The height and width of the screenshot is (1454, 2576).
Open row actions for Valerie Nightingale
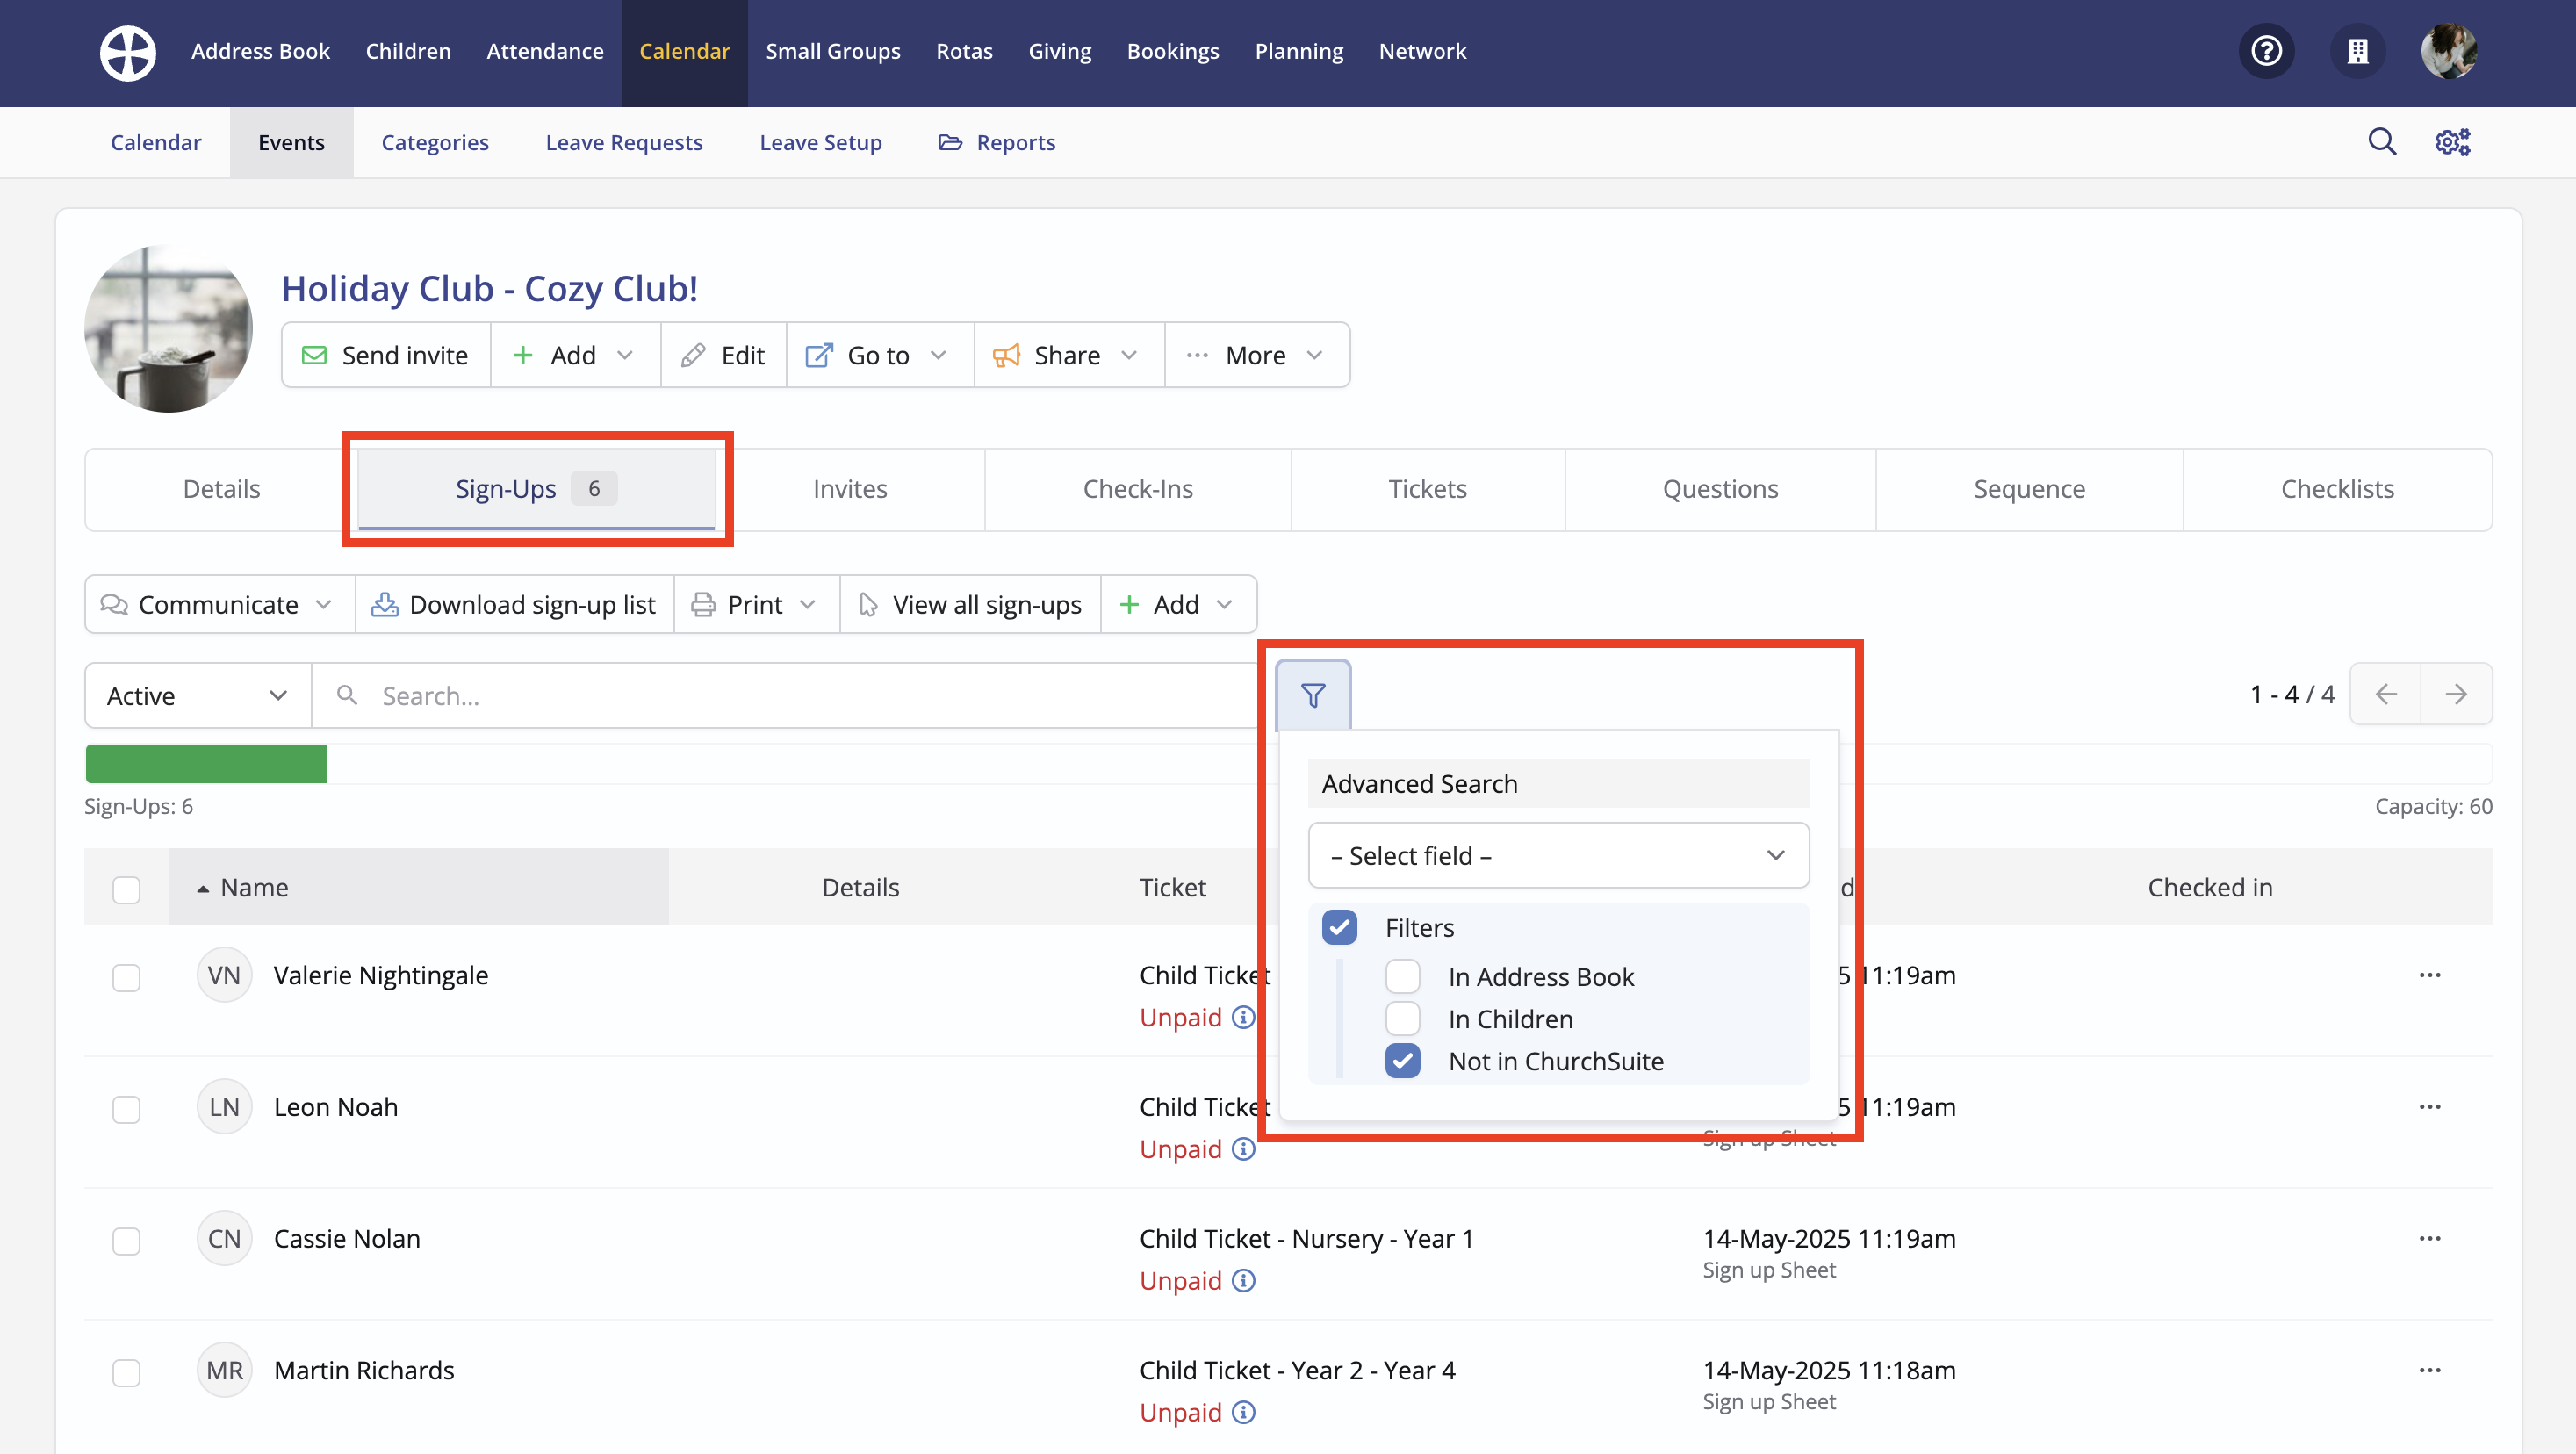(x=2430, y=975)
